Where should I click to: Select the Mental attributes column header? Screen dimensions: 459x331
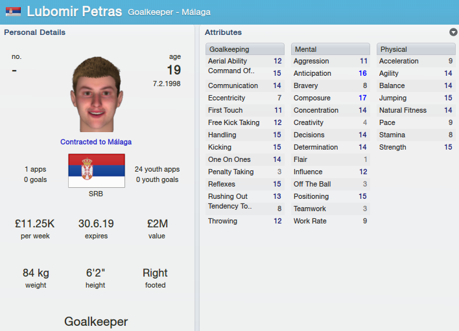pos(331,49)
